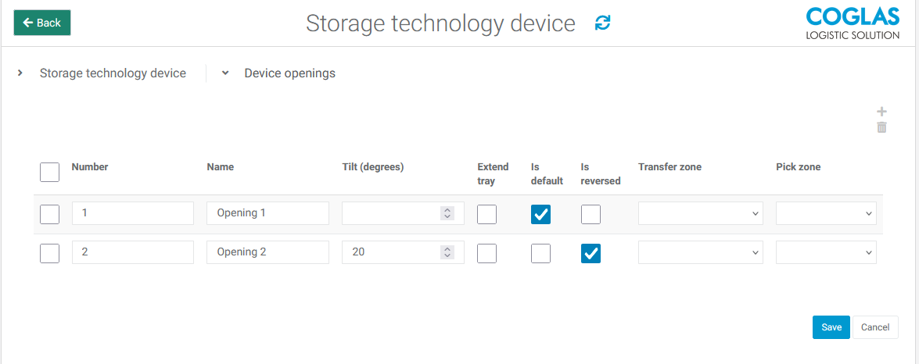919x364 pixels.
Task: Open Pick zone dropdown for Opening 2
Action: click(x=825, y=252)
